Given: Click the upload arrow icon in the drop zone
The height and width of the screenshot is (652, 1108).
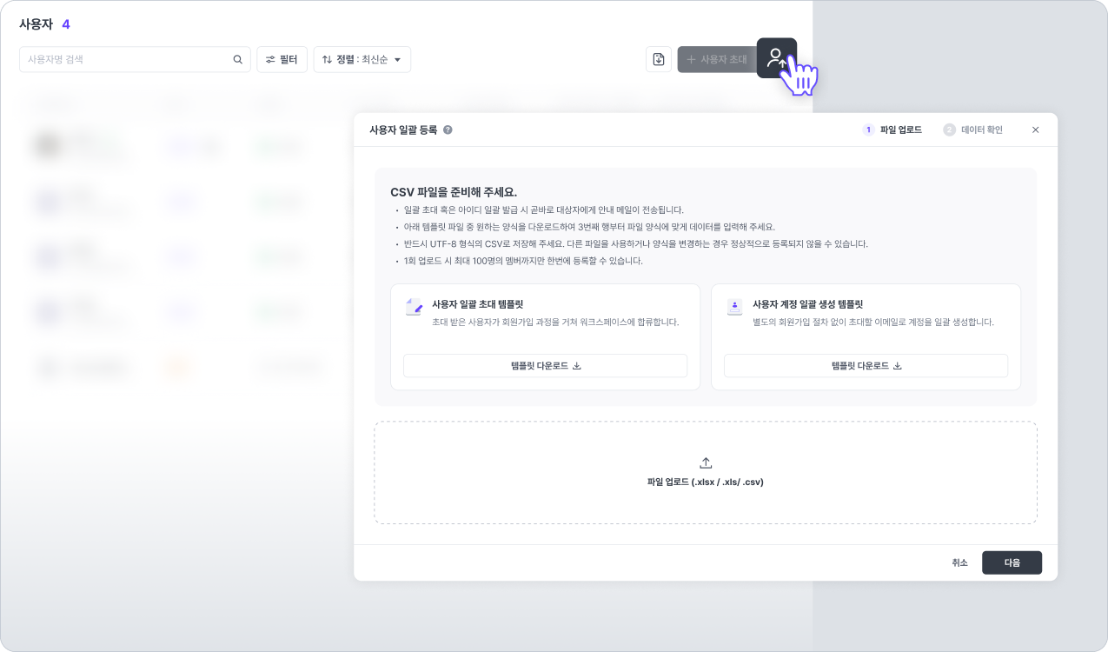Looking at the screenshot, I should click(706, 463).
